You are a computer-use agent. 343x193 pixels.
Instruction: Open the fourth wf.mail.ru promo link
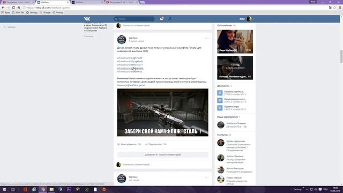130,68
